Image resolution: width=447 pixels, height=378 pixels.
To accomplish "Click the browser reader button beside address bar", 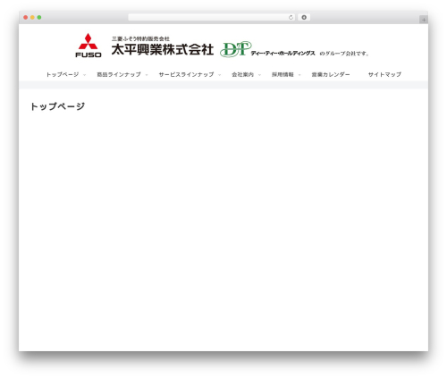I will pyautogui.click(x=304, y=17).
